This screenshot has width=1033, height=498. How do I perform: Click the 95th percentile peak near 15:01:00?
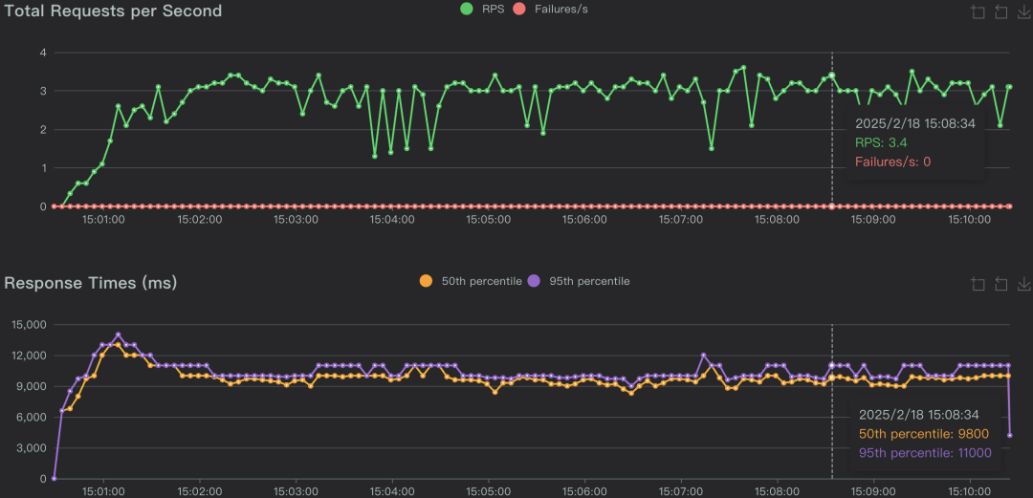[x=119, y=335]
